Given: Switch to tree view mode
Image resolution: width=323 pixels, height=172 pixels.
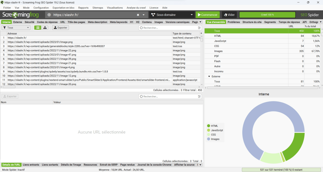Looking at the screenshot, I should tap(45, 28).
